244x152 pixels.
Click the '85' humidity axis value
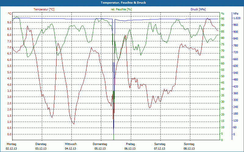[x=223, y=32]
